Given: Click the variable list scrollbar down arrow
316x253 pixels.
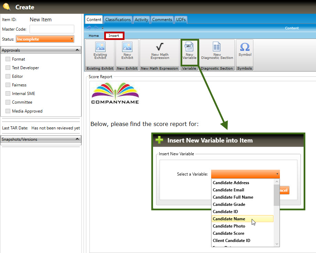Looking at the screenshot, I should (277, 244).
